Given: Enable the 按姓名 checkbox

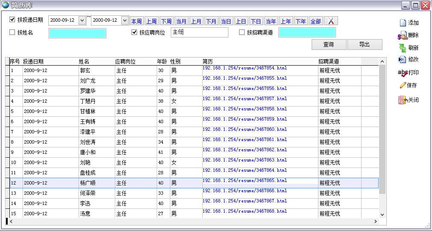Looking at the screenshot, I should pos(12,32).
